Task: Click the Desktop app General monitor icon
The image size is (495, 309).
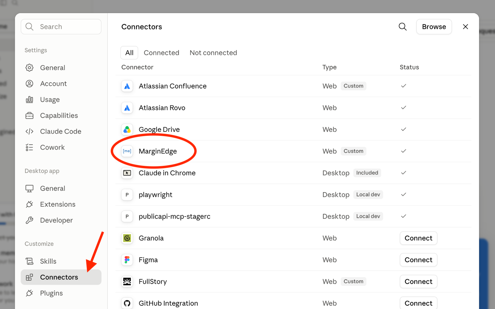Action: [29, 189]
